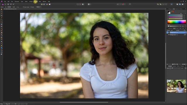Click the primary/secondary colour circles
The width and height of the screenshot is (187, 105).
(x=169, y=12)
